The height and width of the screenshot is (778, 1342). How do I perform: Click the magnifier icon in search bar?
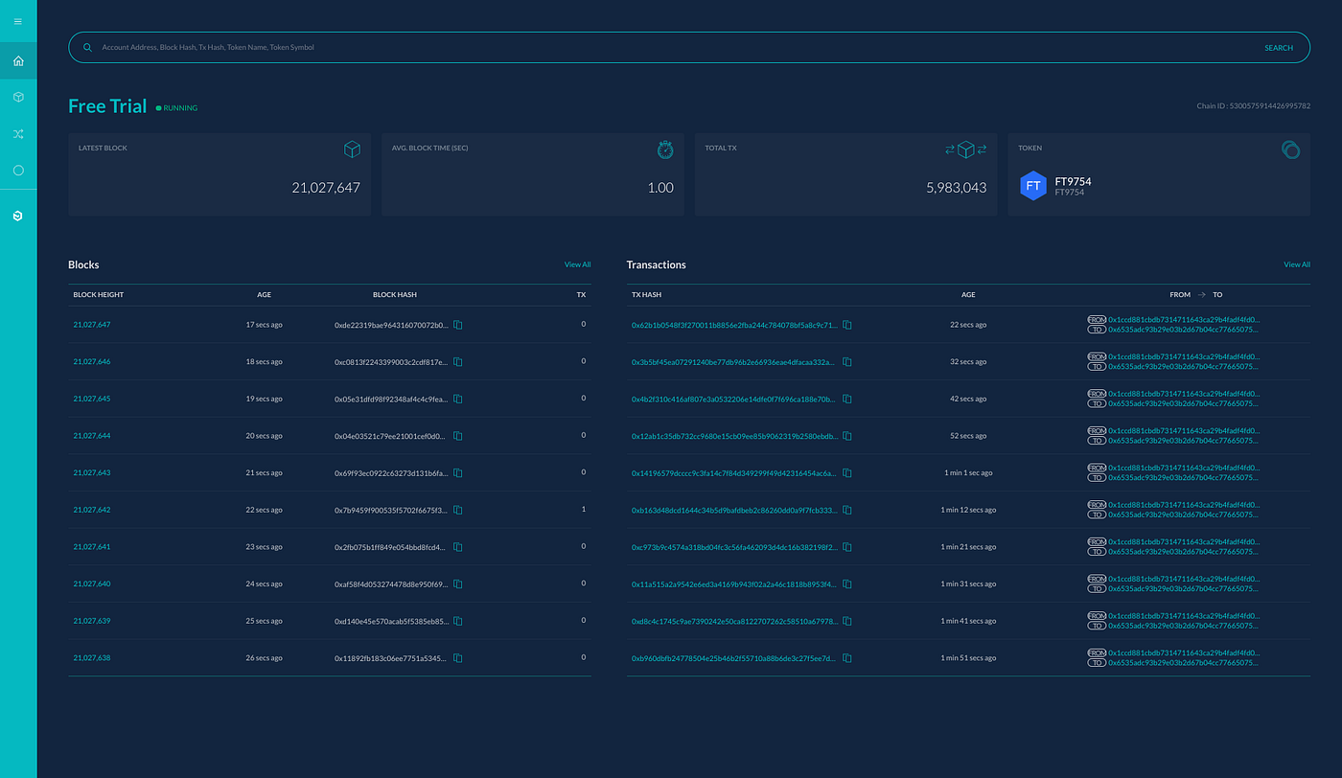coord(87,47)
